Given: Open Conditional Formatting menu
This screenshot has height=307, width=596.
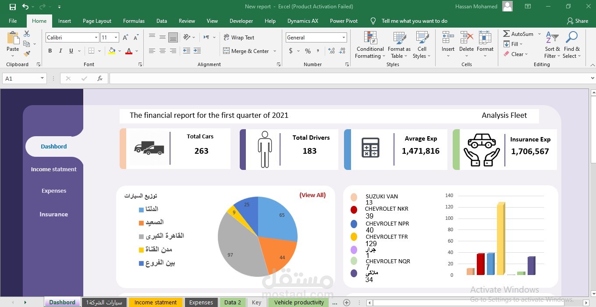Looking at the screenshot, I should click(370, 45).
